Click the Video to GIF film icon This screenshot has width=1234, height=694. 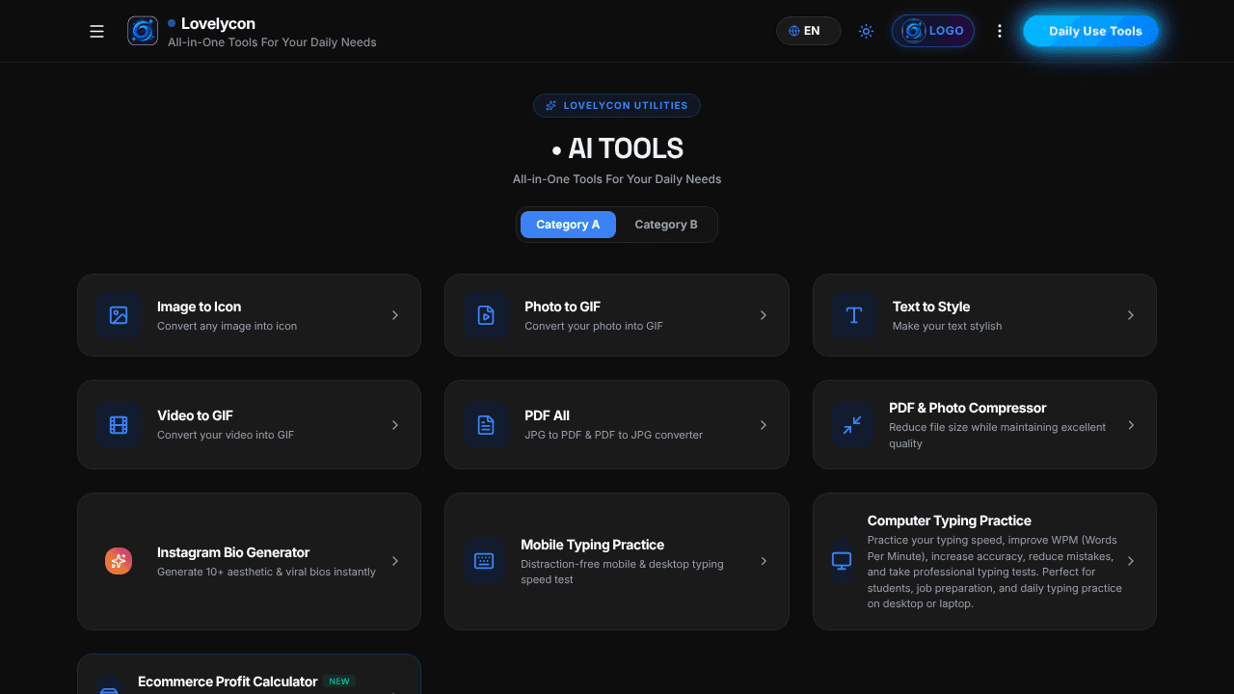pyautogui.click(x=119, y=425)
